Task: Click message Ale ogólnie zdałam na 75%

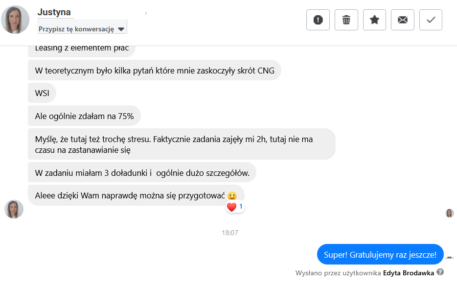Action: [x=84, y=116]
